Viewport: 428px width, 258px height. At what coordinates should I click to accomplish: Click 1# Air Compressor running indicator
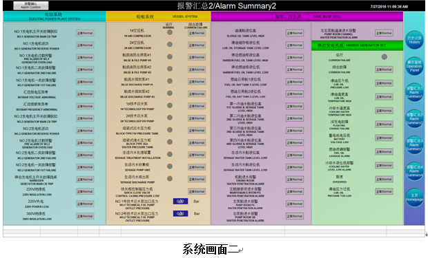point(170,32)
